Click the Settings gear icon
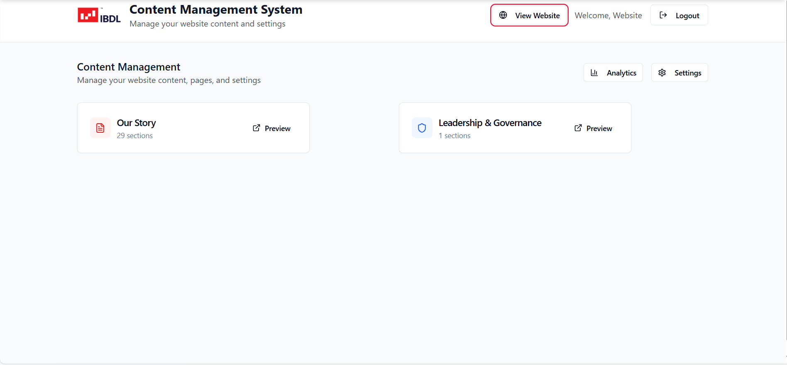This screenshot has height=365, width=787. 662,73
